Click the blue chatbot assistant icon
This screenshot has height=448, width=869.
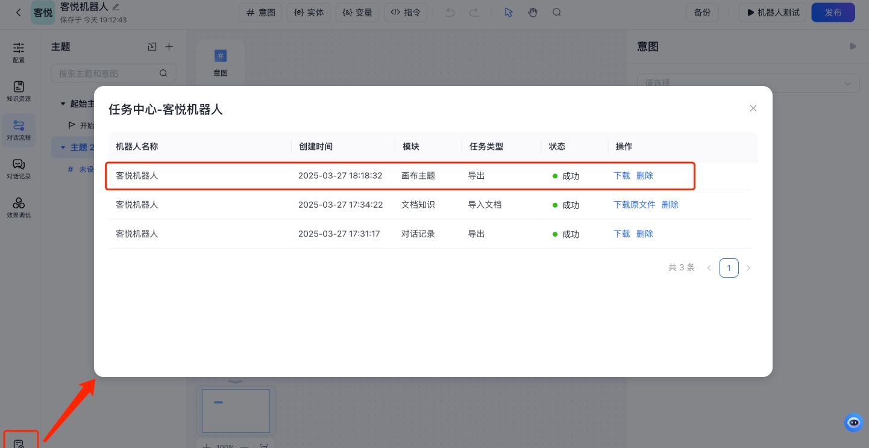[853, 422]
